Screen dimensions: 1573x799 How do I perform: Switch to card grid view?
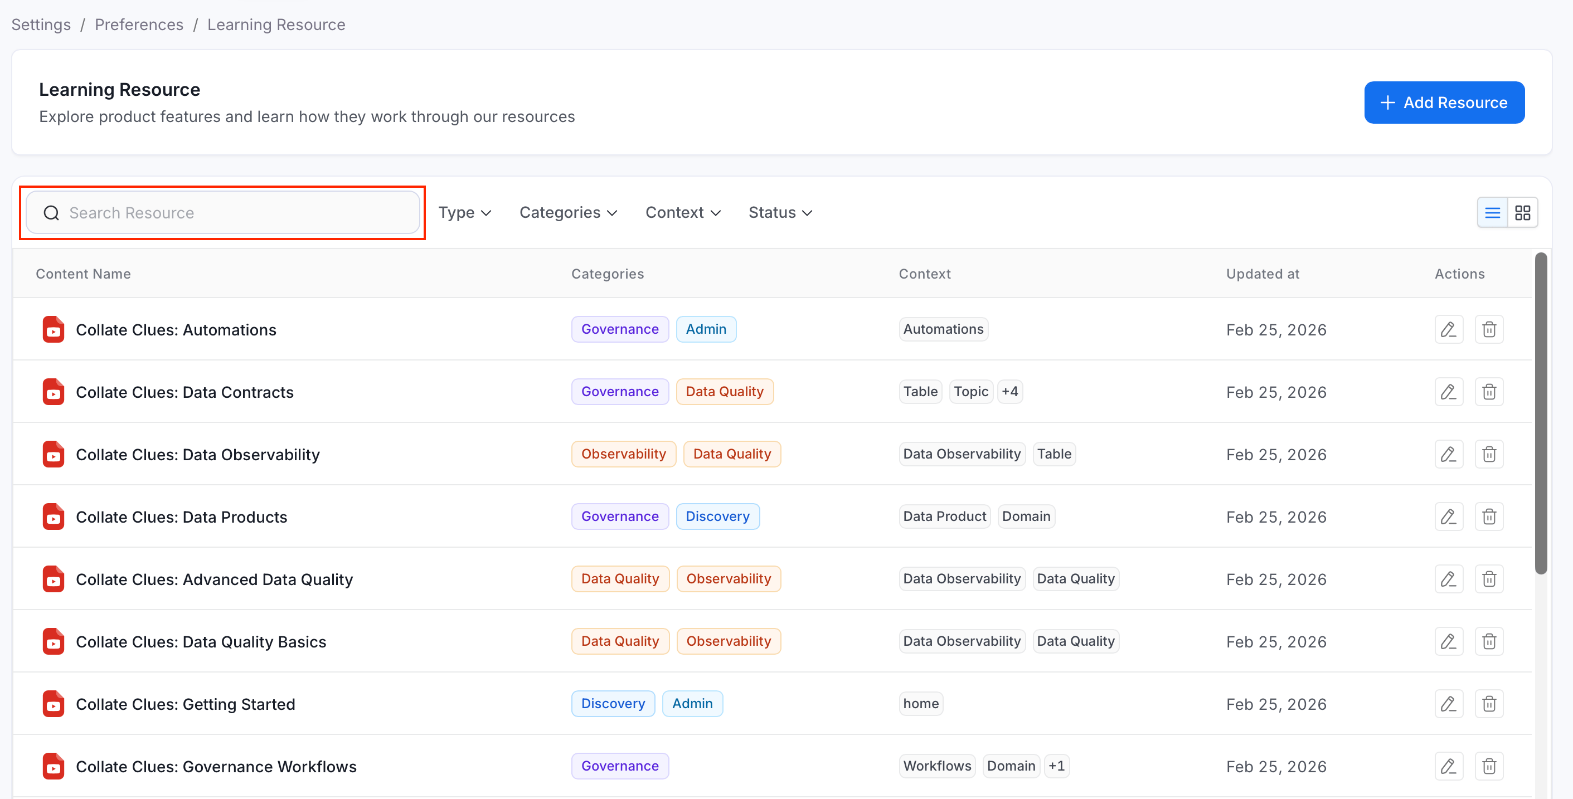point(1522,212)
